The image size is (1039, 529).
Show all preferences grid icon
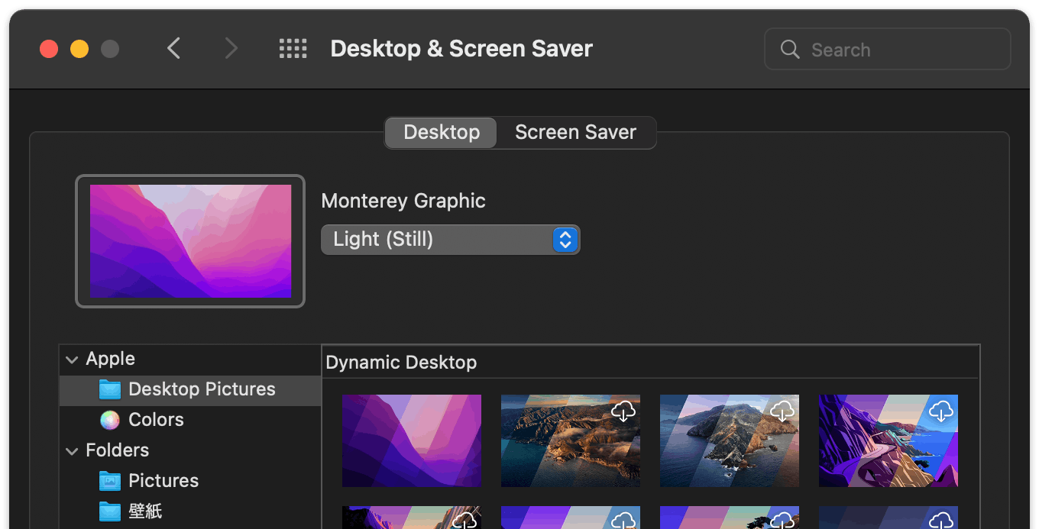[x=293, y=50]
